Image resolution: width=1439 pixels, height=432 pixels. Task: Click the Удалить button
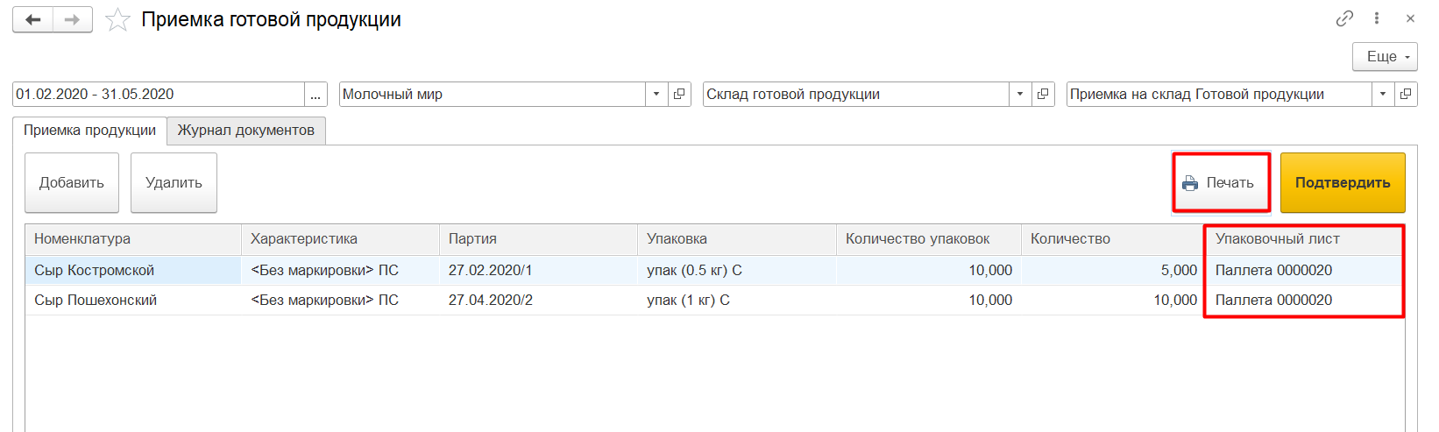(x=174, y=183)
